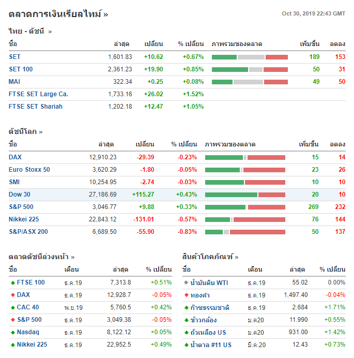The width and height of the screenshot is (354, 358).
Task: Open the ตลาดดัชนีล่วงหน้า section heading
Action: (x=41, y=257)
